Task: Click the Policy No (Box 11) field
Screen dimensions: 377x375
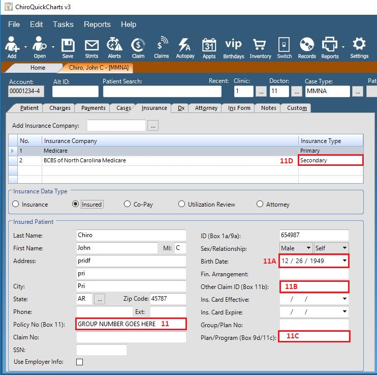Action: 131,324
